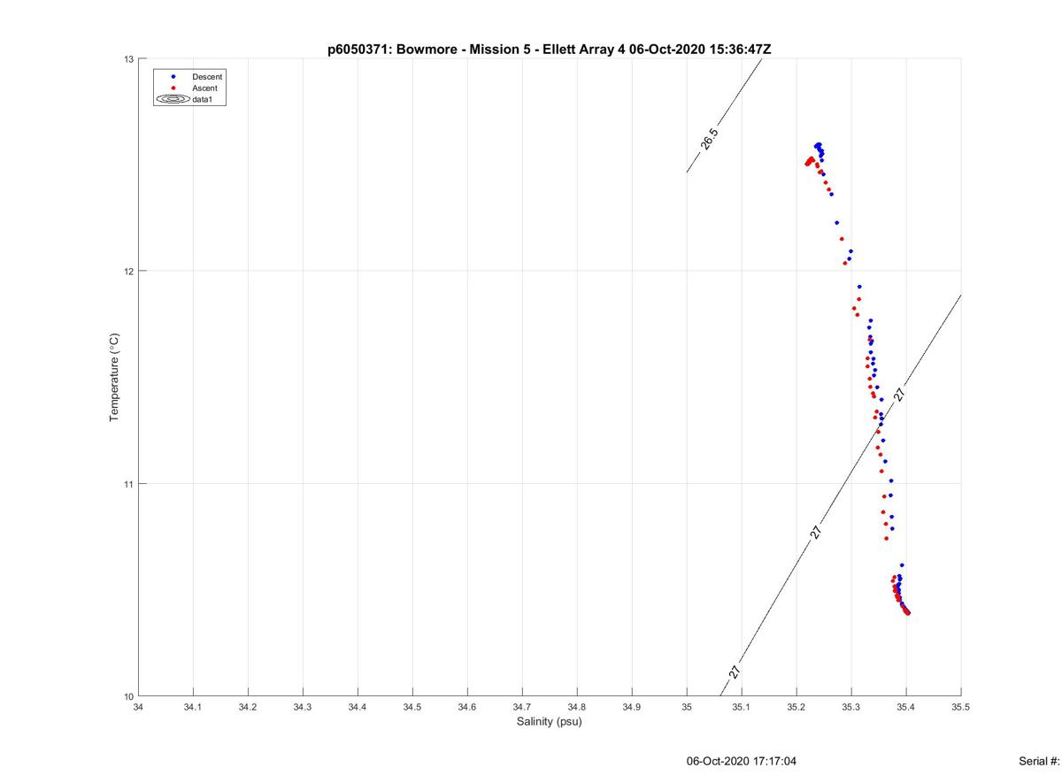The height and width of the screenshot is (783, 1062).
Task: Select the 'Ascent' legend label
Action: coord(204,88)
